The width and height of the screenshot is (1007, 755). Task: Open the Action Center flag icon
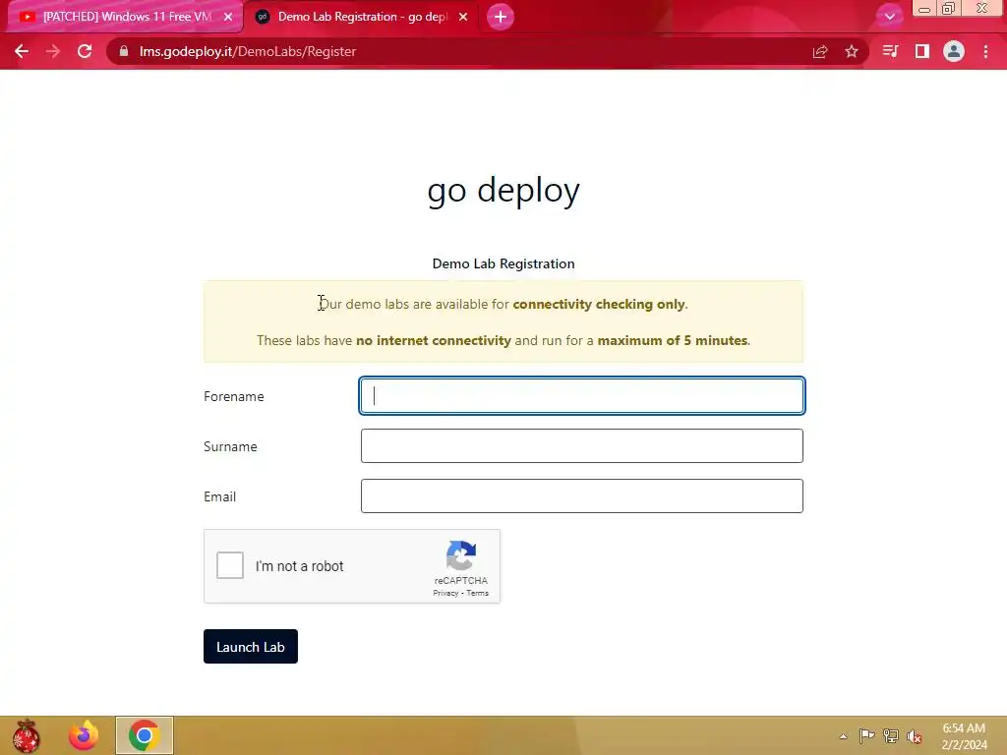pyautogui.click(x=866, y=735)
